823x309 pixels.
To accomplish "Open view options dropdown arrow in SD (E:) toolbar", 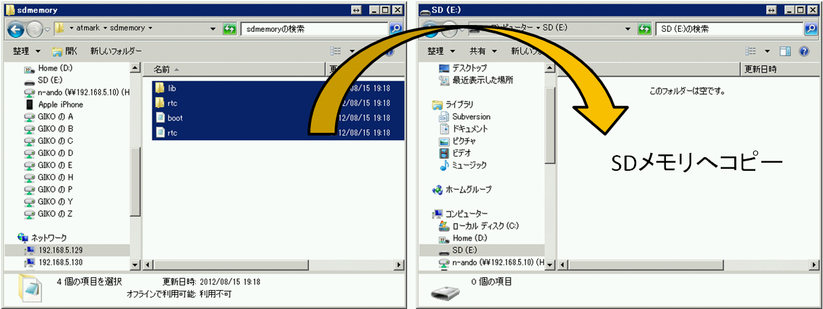I will (x=767, y=52).
